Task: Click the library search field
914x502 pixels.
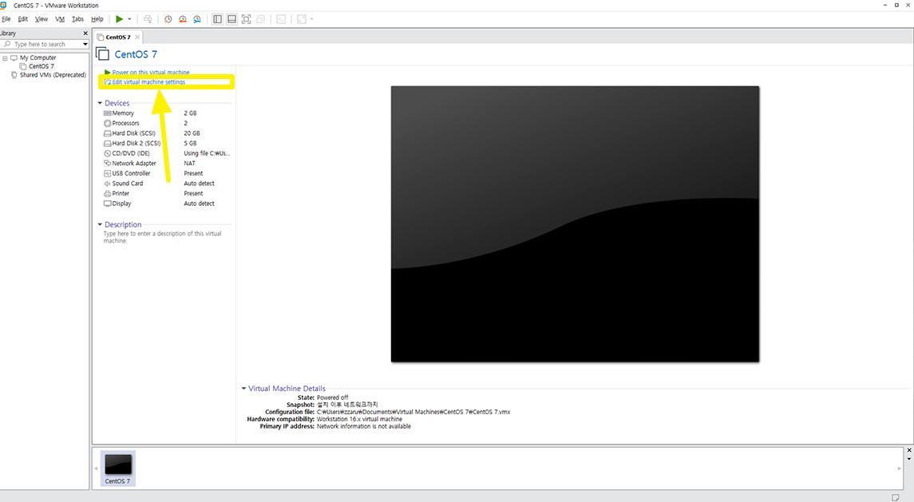Action: pyautogui.click(x=41, y=45)
